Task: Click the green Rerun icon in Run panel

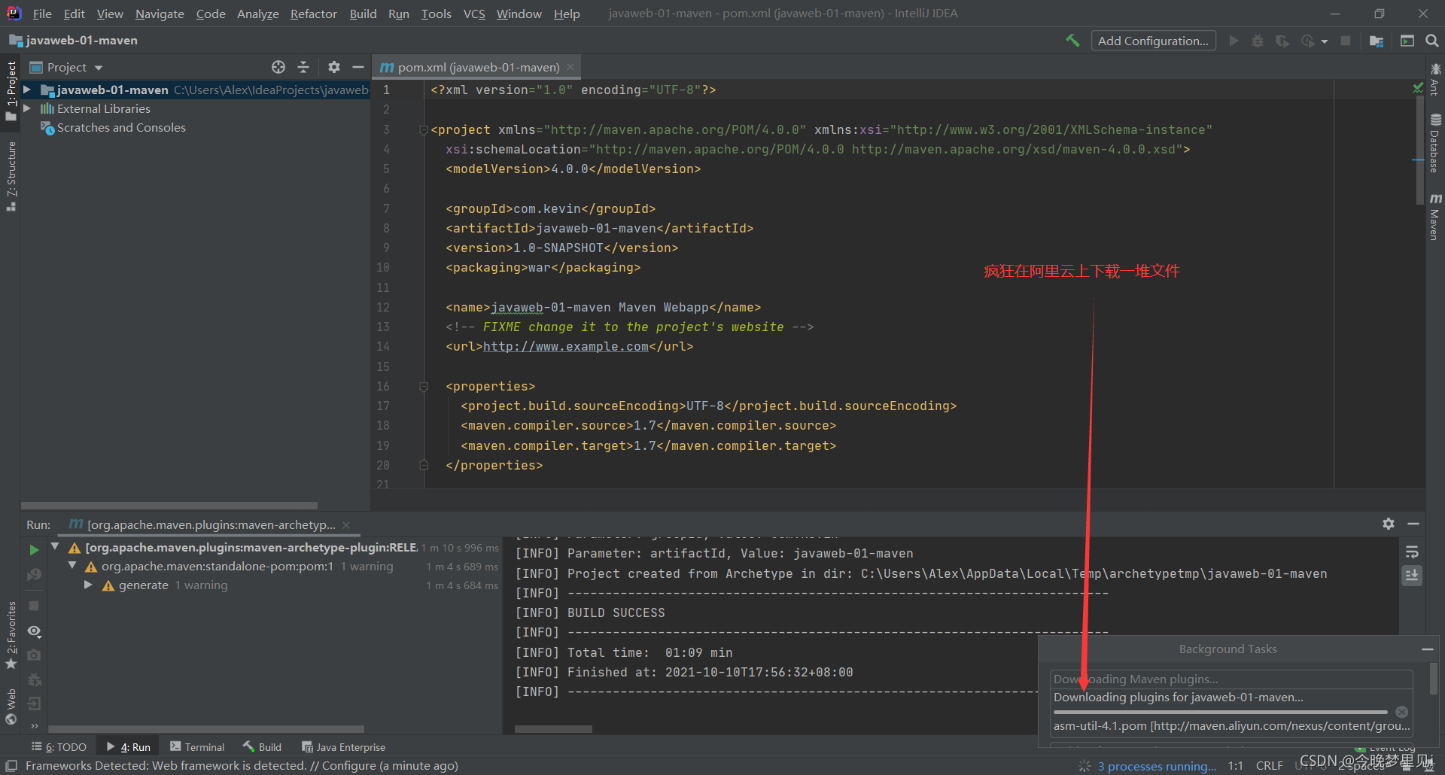Action: [x=34, y=550]
